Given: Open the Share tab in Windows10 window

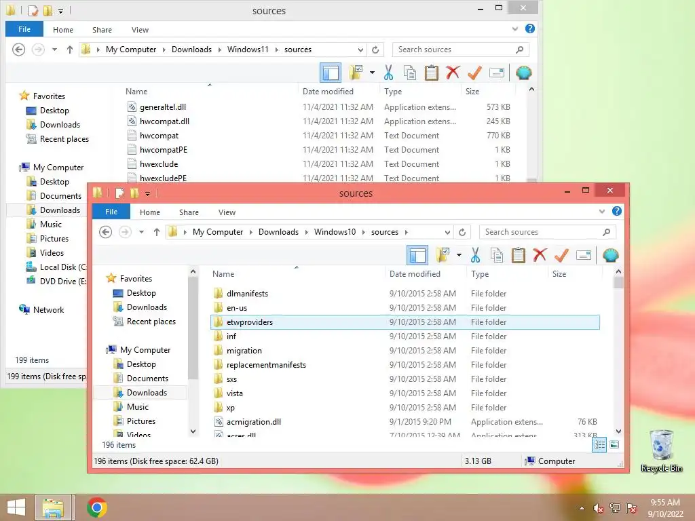Looking at the screenshot, I should tap(189, 212).
